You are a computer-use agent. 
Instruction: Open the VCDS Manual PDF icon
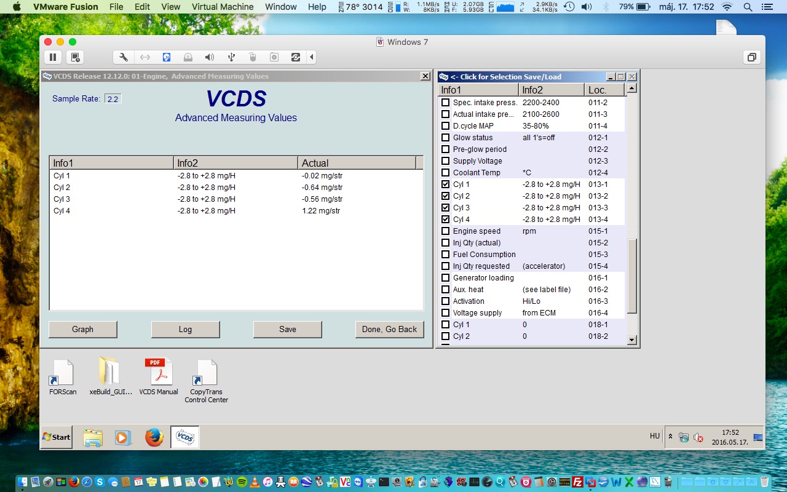(159, 377)
